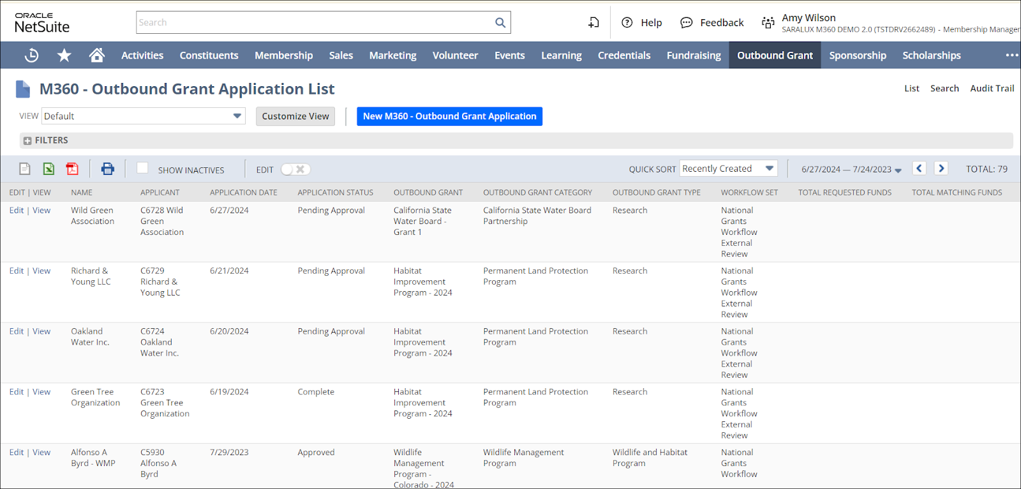Go to the Home dashboard icon
The width and height of the screenshot is (1021, 489).
pyautogui.click(x=97, y=56)
